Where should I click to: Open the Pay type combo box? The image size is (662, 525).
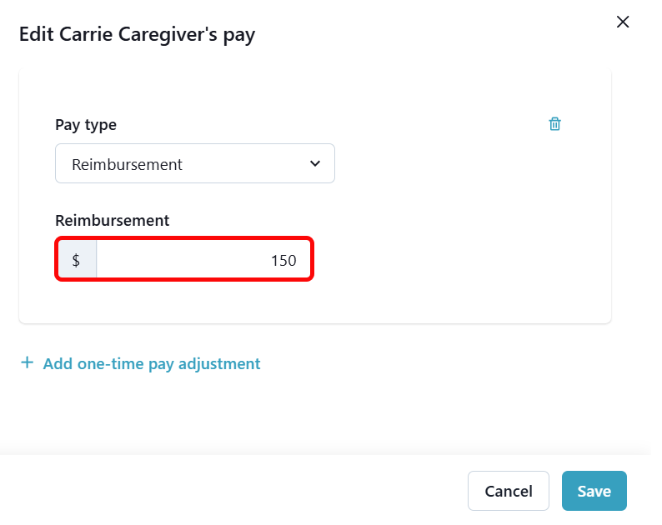[195, 163]
